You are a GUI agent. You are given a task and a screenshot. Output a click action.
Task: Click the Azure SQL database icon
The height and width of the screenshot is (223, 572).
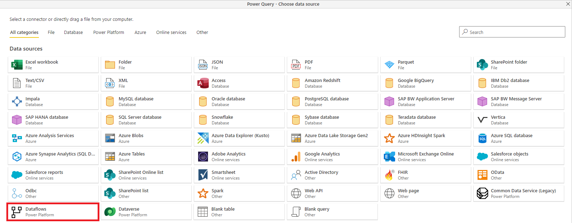point(482,138)
